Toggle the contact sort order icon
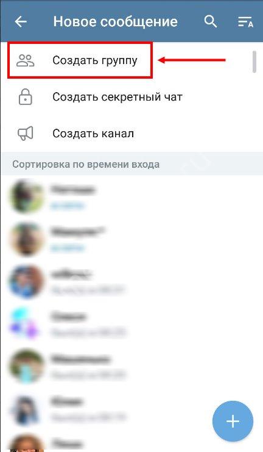Screen dimensions: 263x452 click(245, 22)
